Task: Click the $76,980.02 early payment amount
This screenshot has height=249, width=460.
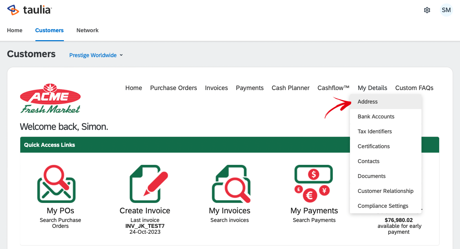Action: [399, 220]
